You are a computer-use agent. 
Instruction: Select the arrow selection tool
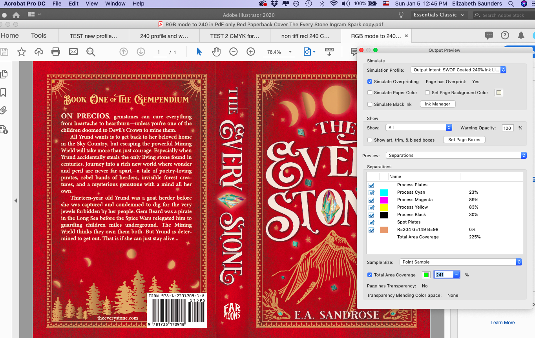click(x=199, y=51)
